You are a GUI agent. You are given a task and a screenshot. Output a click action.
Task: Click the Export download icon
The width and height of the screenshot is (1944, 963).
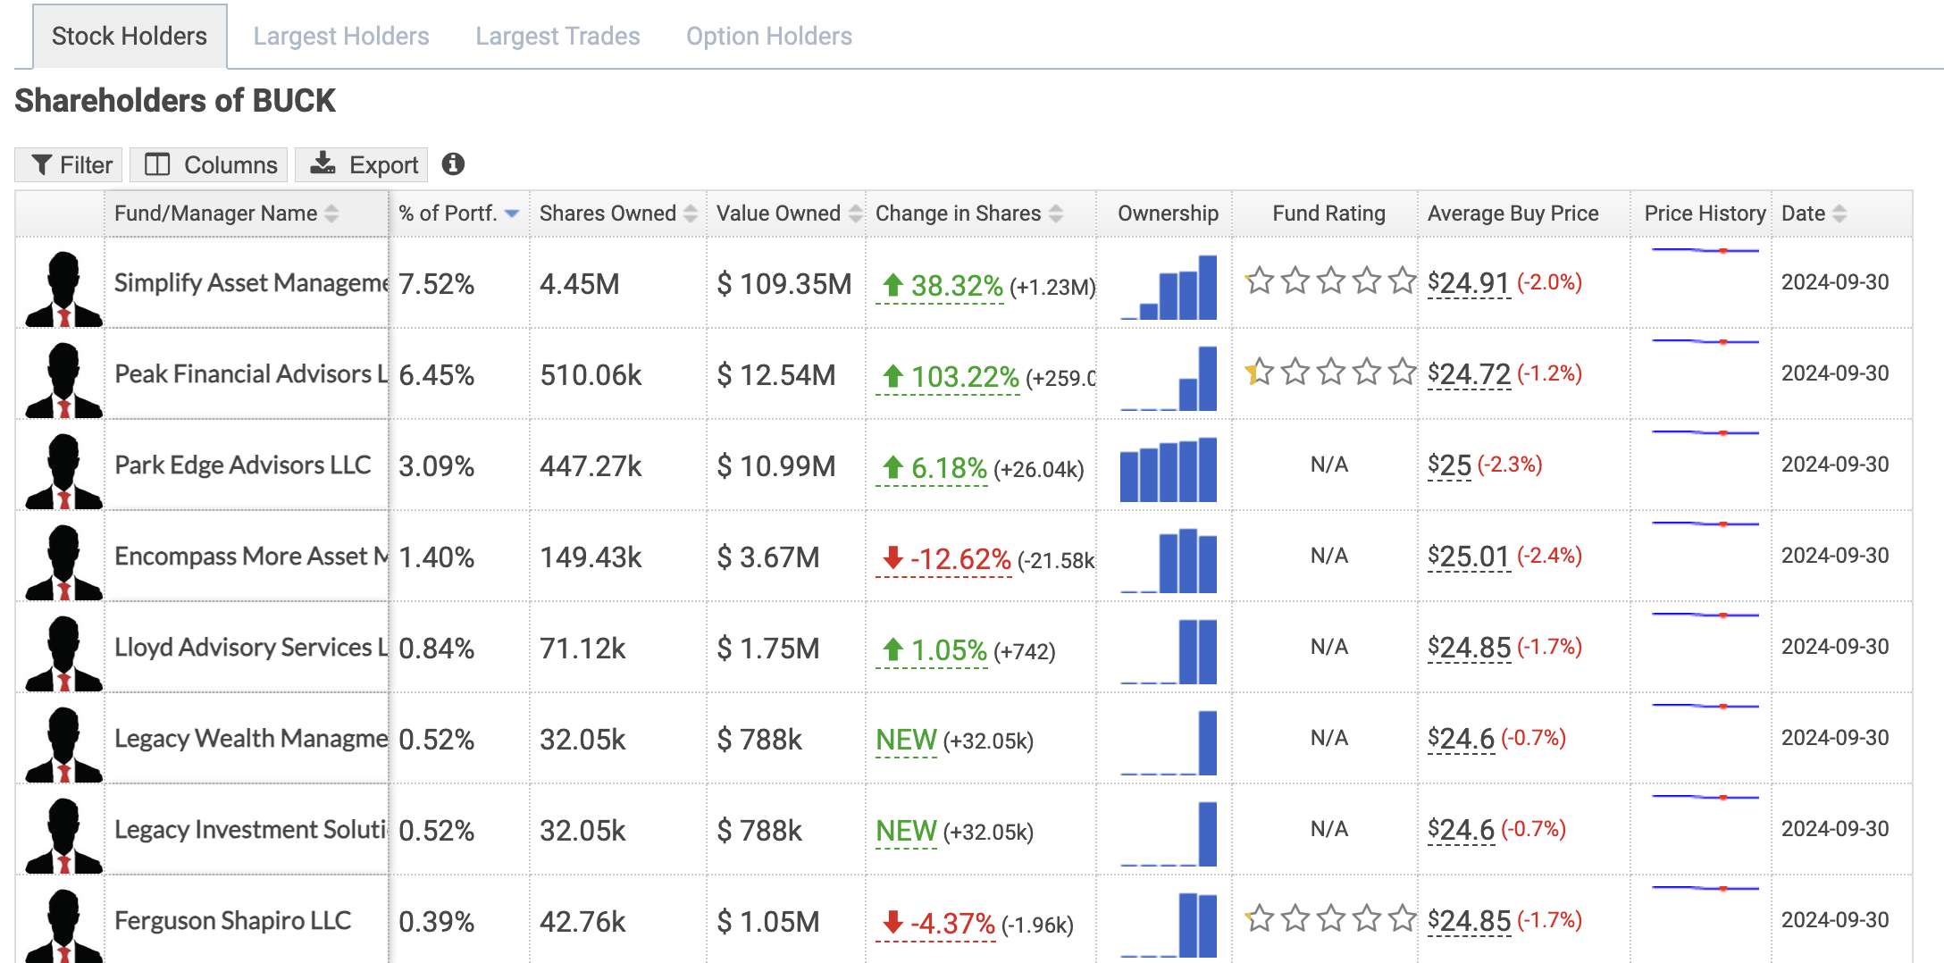point(321,163)
